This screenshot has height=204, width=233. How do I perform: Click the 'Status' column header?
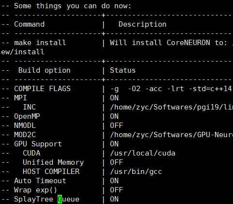[123, 70]
